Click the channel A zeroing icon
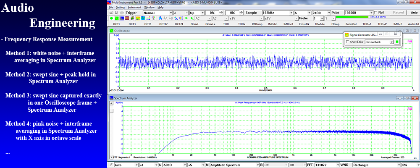The width and height of the screenshot is (420, 168). tap(165, 18)
